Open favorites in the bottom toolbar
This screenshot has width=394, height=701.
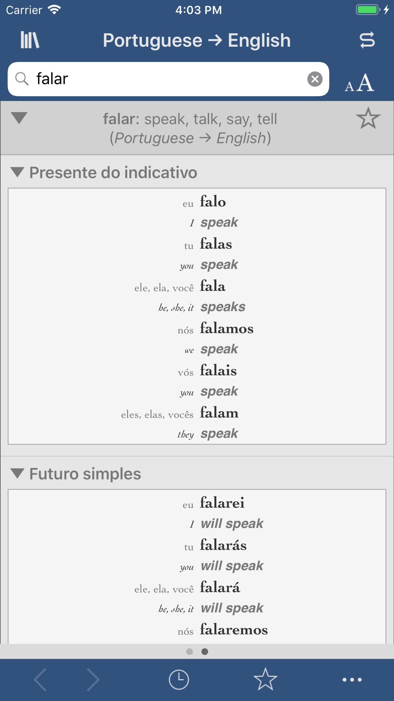(265, 679)
